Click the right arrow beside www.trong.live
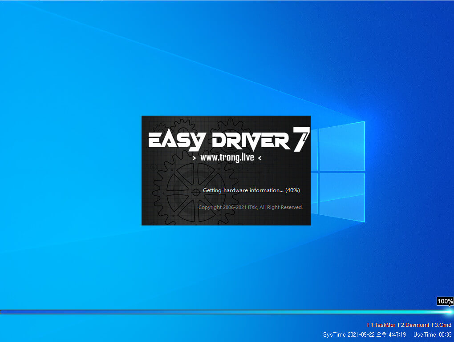454x342 pixels. (x=260, y=158)
